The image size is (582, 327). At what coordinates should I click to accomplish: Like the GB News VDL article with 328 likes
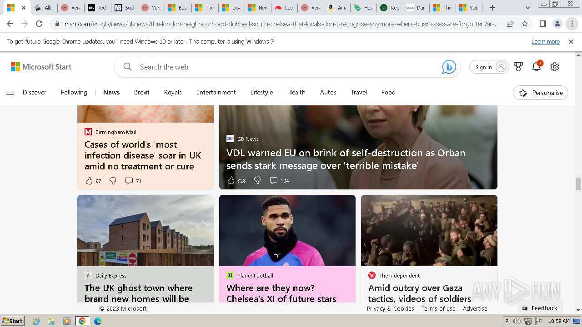tap(231, 180)
